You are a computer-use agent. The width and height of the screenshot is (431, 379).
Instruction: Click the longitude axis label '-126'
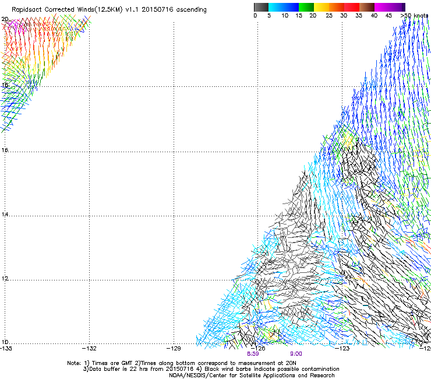click(258, 349)
